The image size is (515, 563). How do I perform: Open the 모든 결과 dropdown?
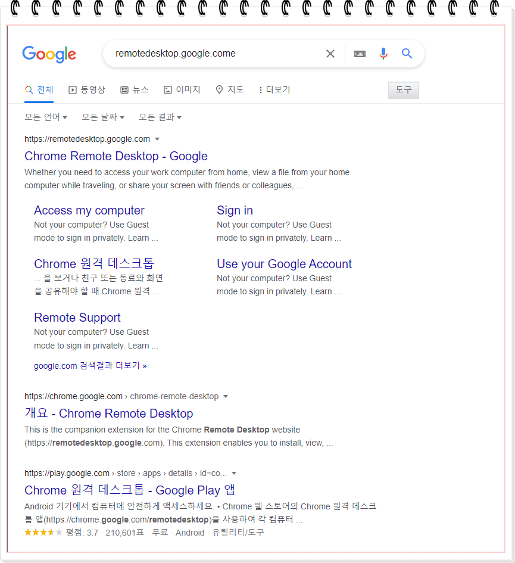click(160, 117)
